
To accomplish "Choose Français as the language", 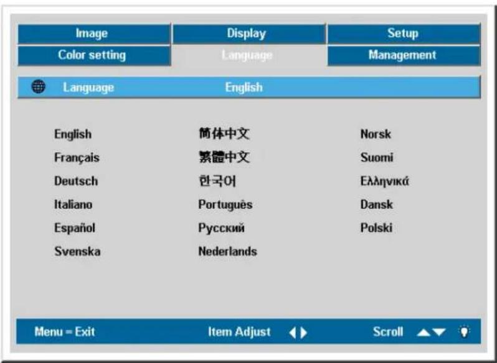I will [77, 158].
